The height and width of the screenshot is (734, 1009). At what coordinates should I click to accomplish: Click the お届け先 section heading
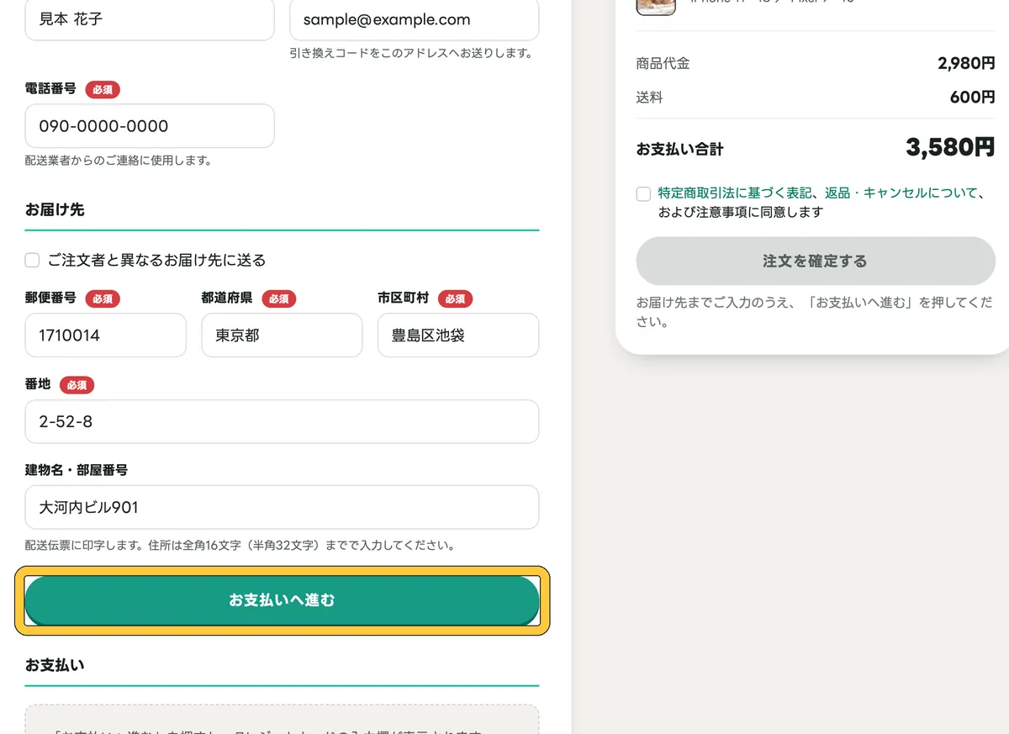pos(55,209)
